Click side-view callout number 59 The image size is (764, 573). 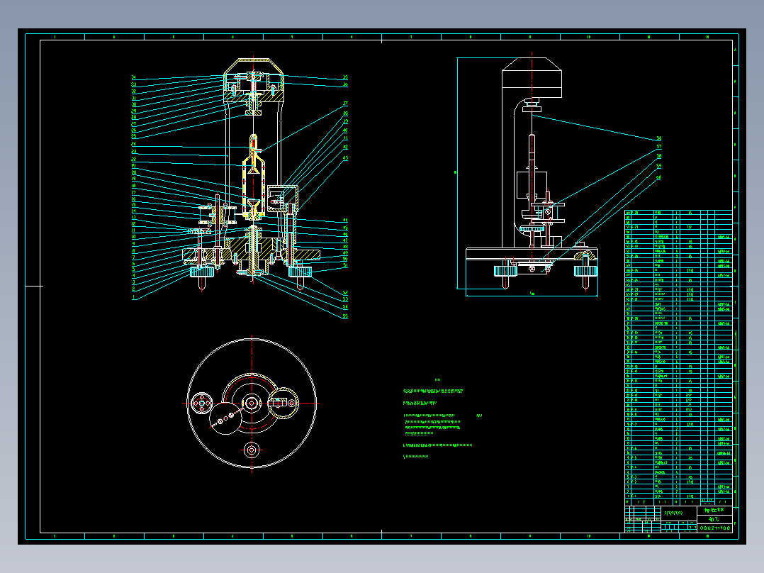[x=659, y=166]
